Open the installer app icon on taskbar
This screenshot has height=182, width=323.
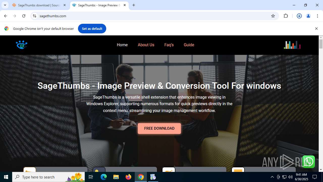point(153,177)
